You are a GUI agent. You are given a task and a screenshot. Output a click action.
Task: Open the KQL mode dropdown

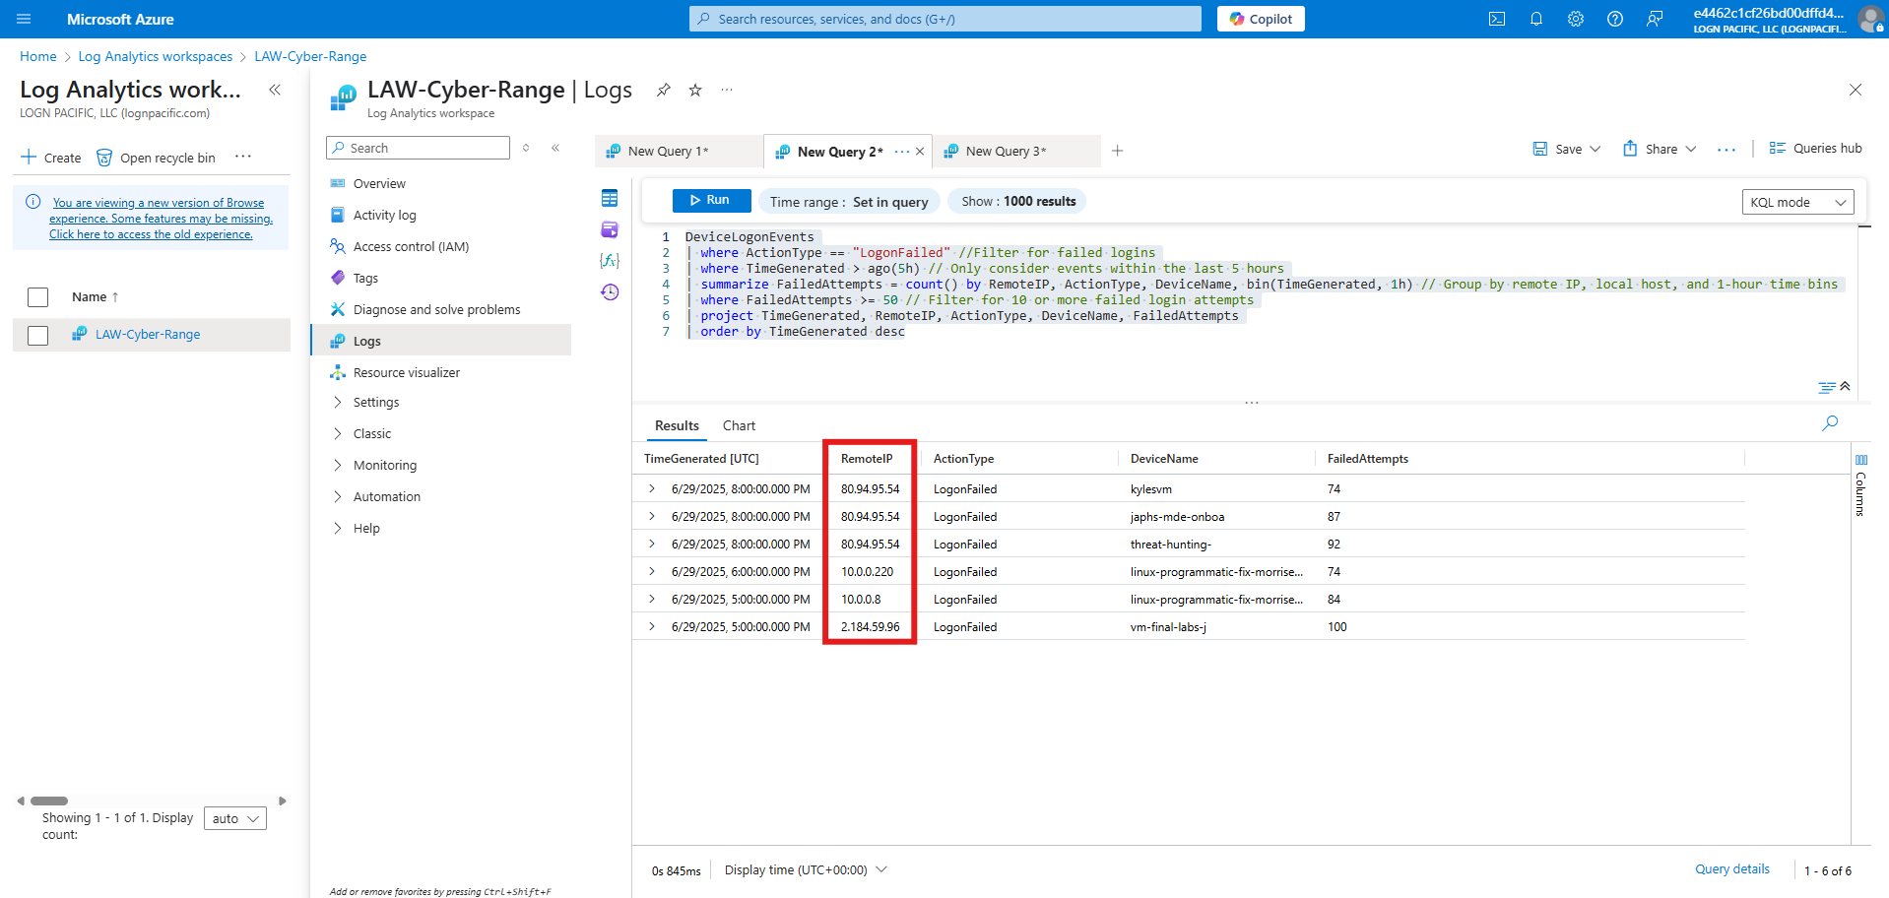[x=1797, y=202]
